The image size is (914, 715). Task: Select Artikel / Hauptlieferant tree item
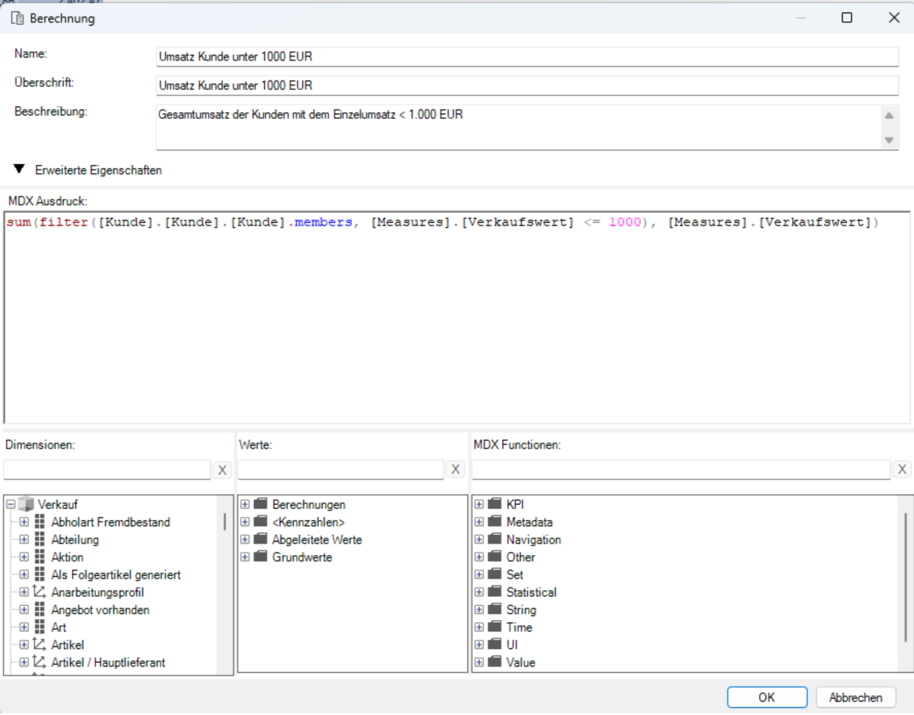[x=108, y=662]
